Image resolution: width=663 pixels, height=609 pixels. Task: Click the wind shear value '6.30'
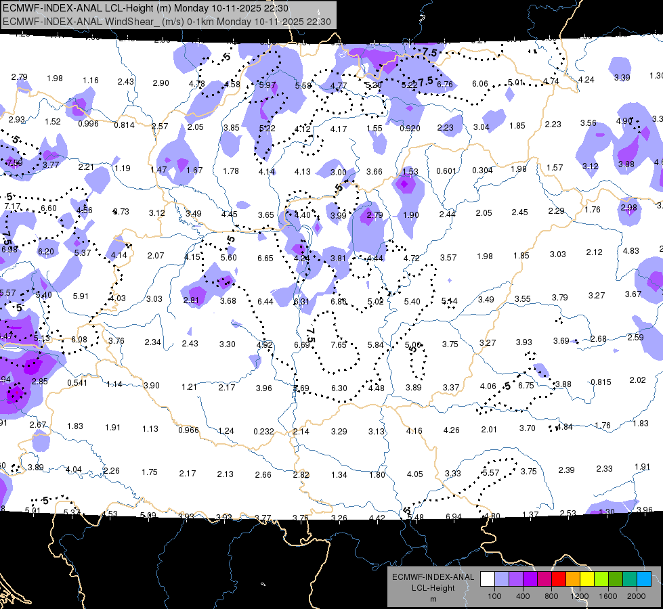[339, 388]
